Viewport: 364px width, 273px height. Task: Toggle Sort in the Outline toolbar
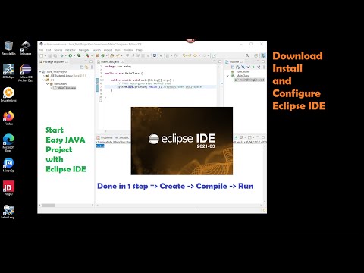237,67
